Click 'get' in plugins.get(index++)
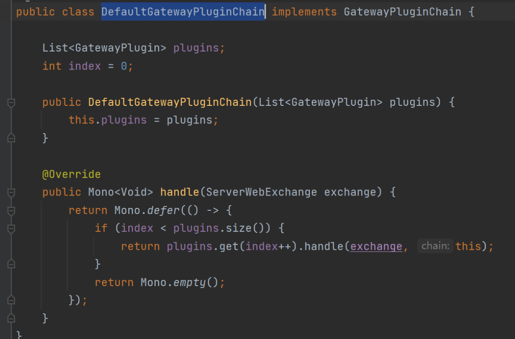515x339 pixels. coord(229,247)
